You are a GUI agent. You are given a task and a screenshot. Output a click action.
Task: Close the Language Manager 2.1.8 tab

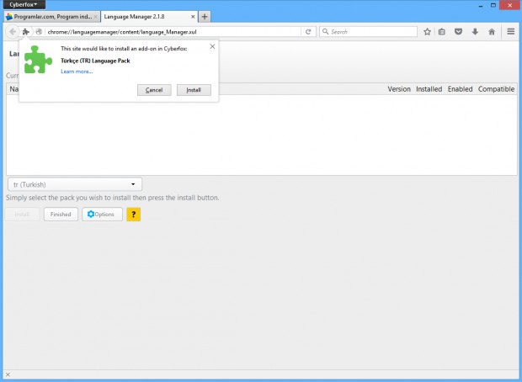tap(193, 17)
